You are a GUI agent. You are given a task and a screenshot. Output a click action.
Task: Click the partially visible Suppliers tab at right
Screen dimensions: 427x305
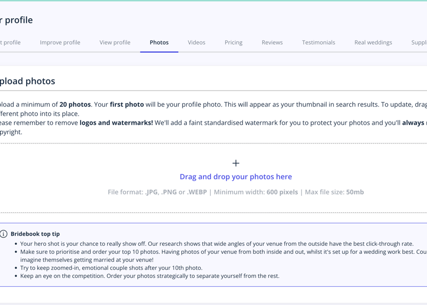(x=418, y=43)
